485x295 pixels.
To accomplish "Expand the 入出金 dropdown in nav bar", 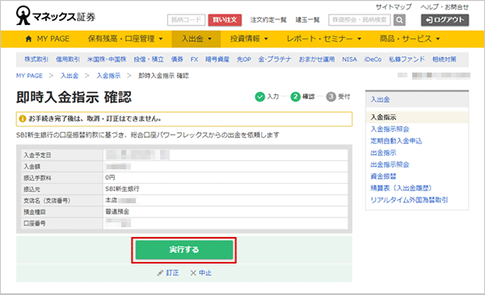I will tap(196, 39).
